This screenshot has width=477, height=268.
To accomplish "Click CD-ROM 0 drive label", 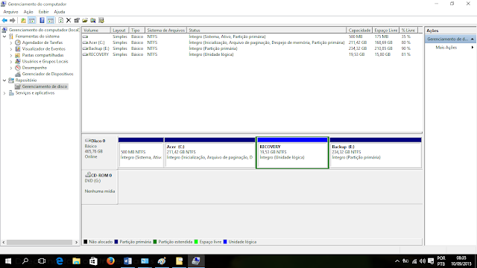I will tap(101, 176).
